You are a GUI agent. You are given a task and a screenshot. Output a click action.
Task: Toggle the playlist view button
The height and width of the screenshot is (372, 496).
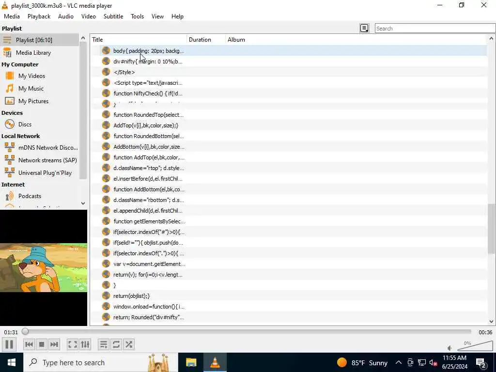coord(104,344)
